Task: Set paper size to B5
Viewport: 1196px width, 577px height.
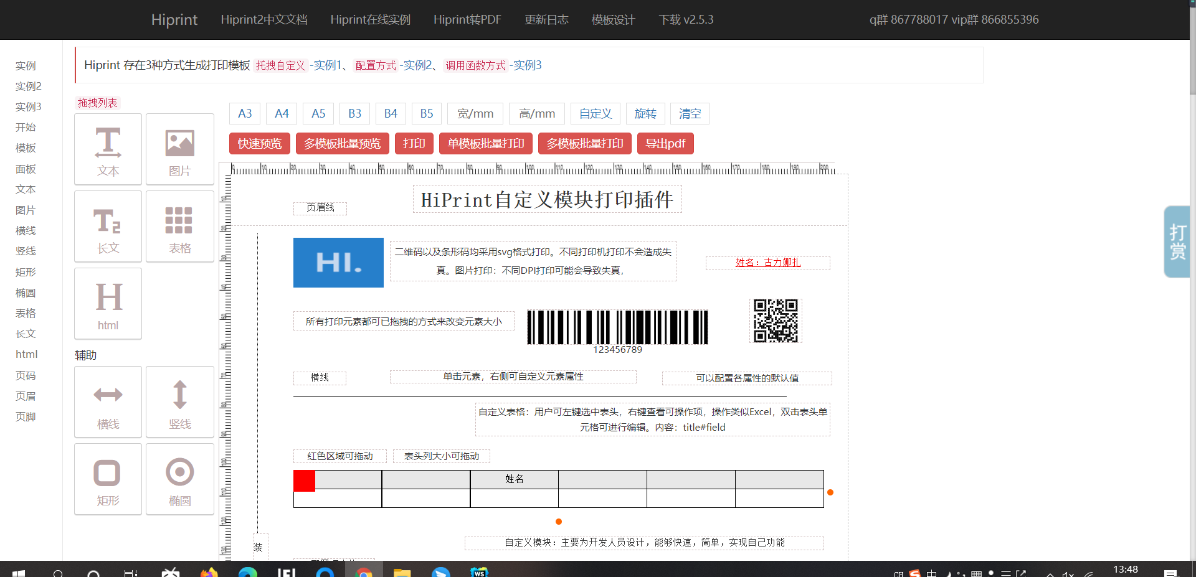Action: pyautogui.click(x=427, y=113)
